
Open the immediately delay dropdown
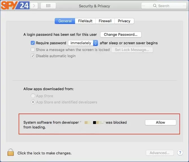pos(83,43)
